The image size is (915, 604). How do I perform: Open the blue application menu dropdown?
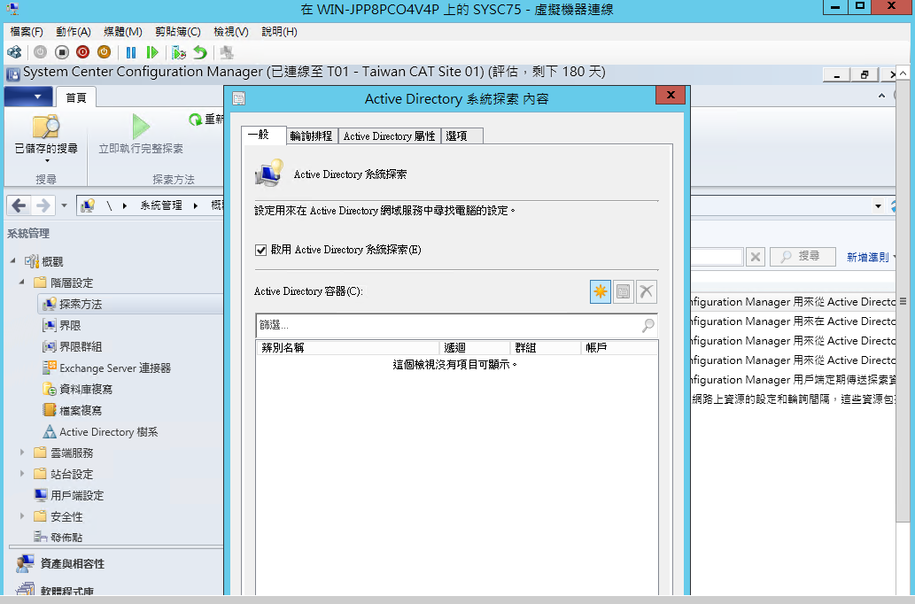[x=28, y=97]
